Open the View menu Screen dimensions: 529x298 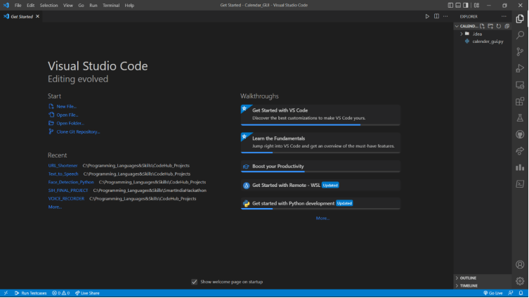coord(68,5)
